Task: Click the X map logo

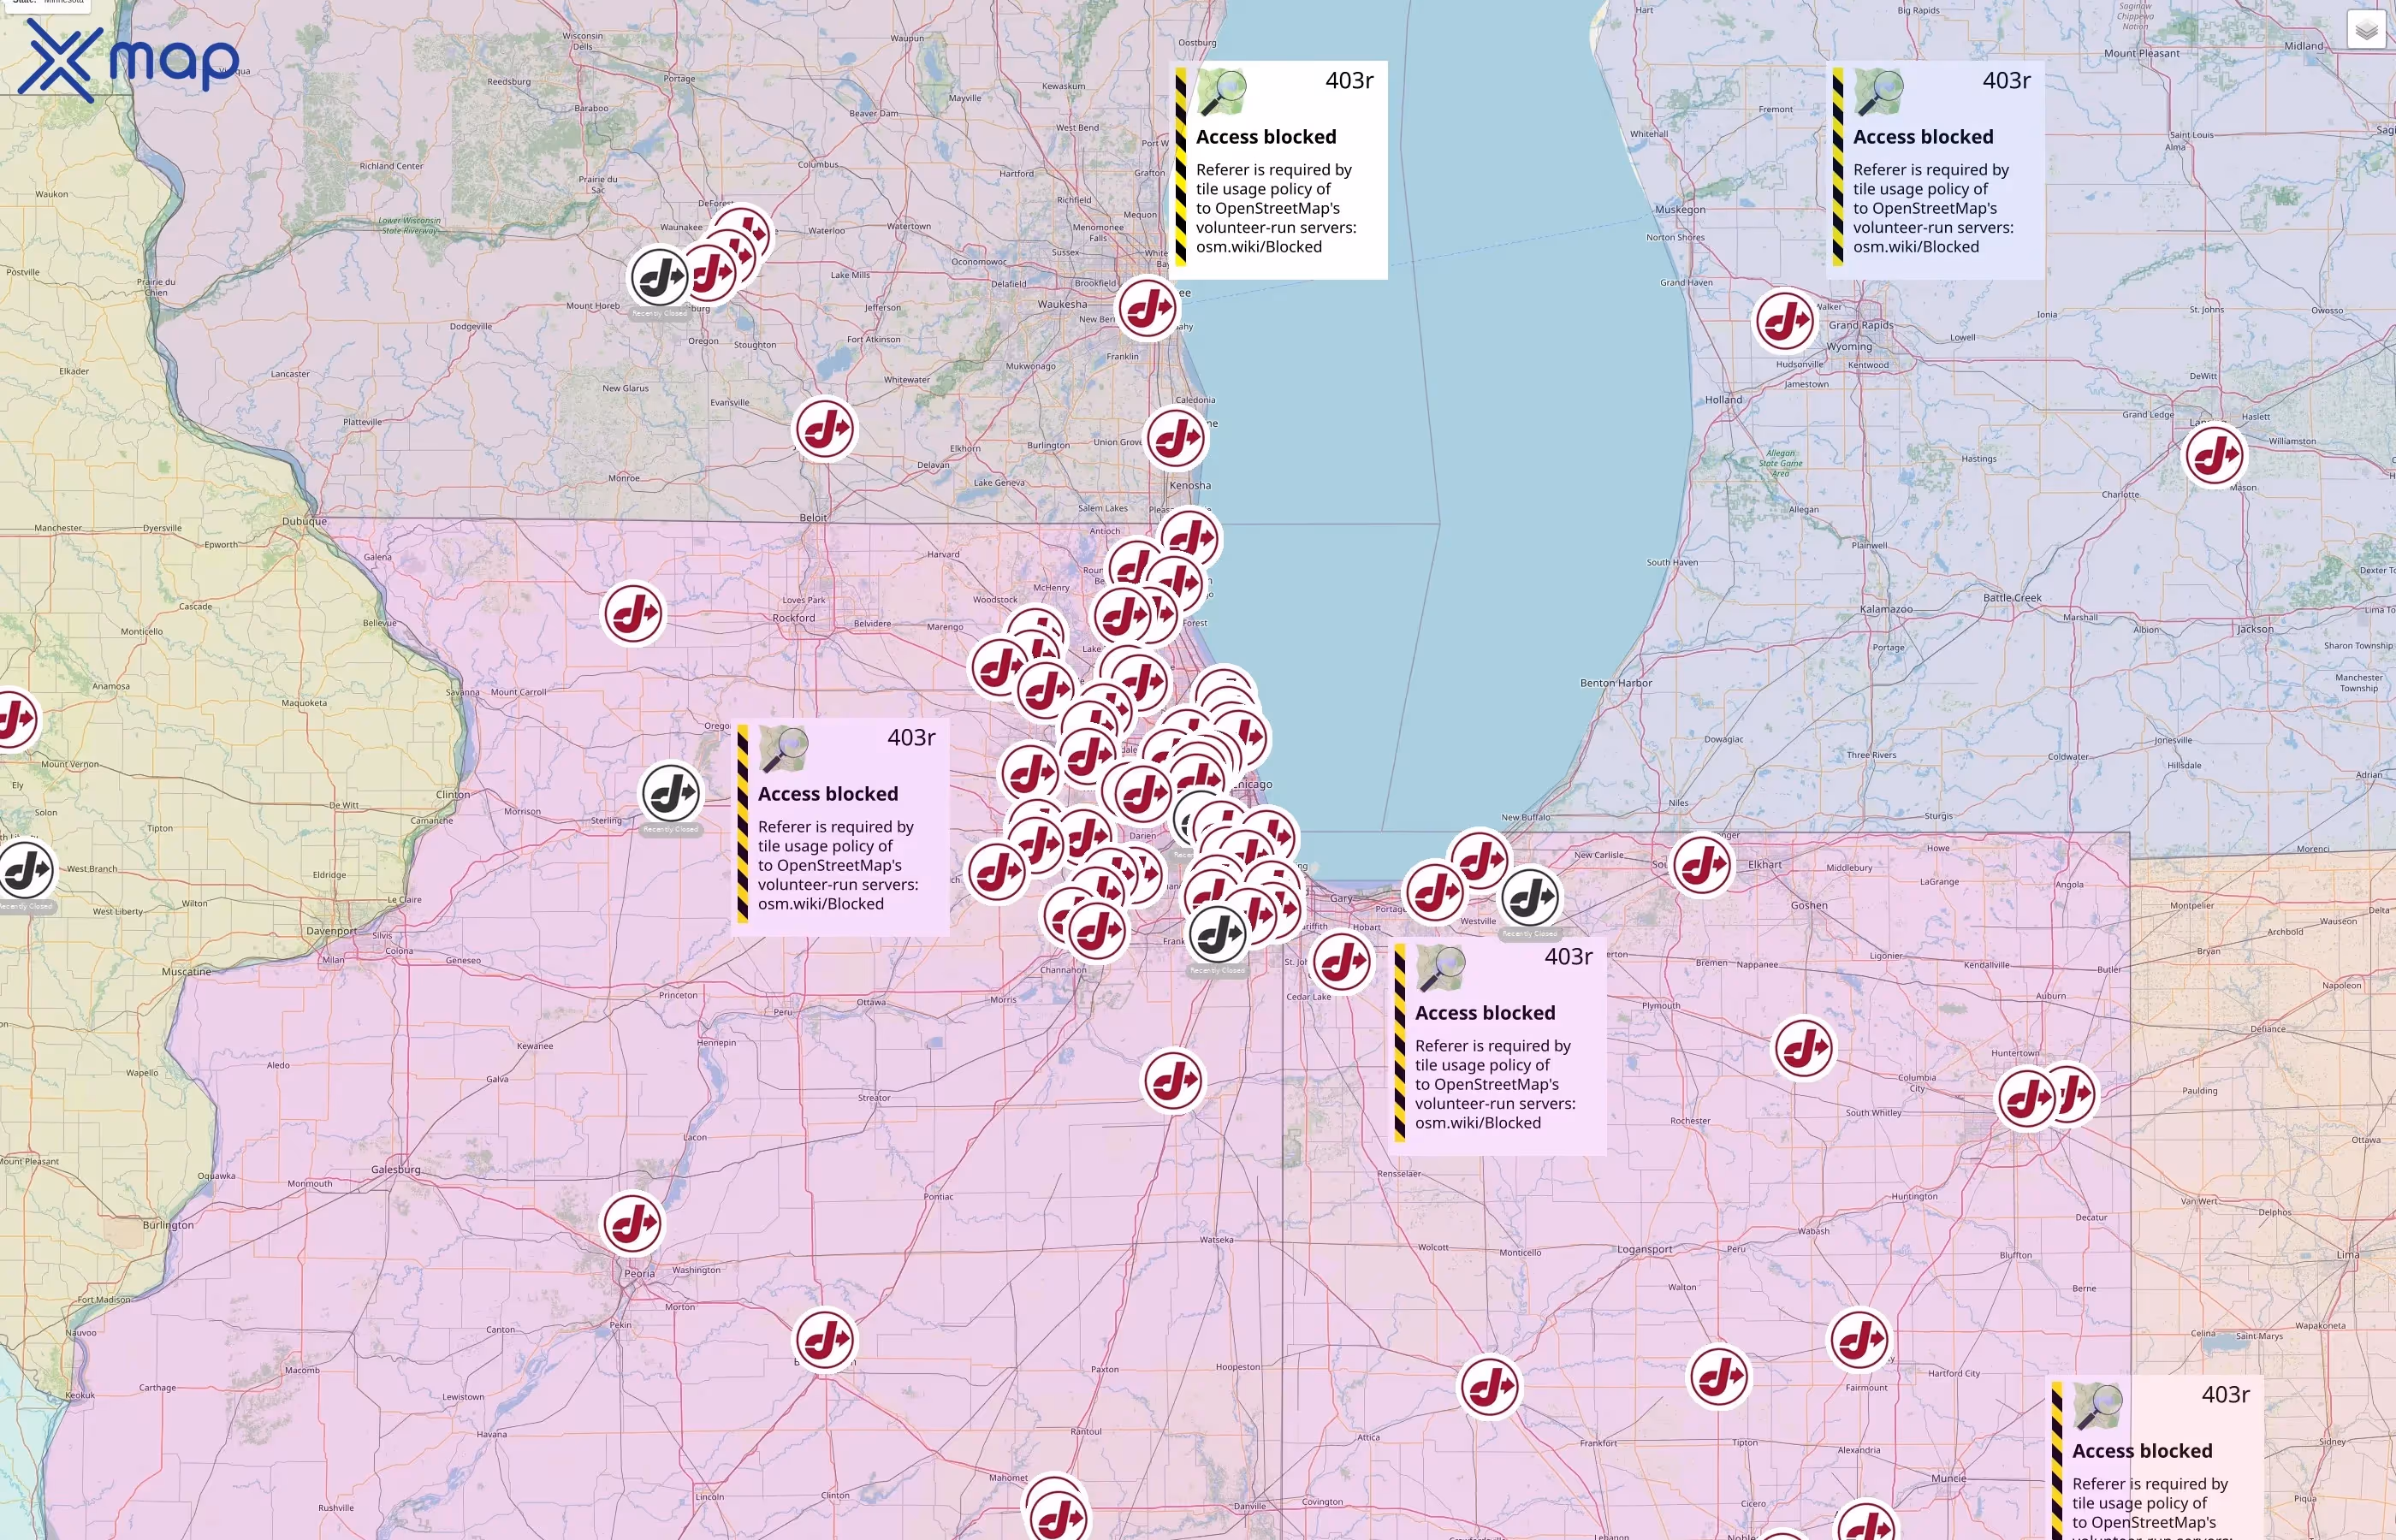Action: point(128,60)
